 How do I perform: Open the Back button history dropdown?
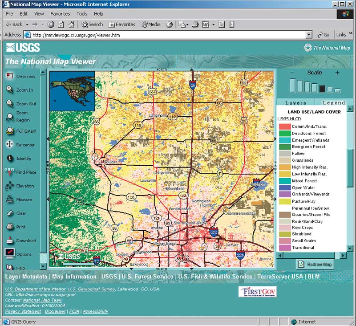(x=27, y=24)
